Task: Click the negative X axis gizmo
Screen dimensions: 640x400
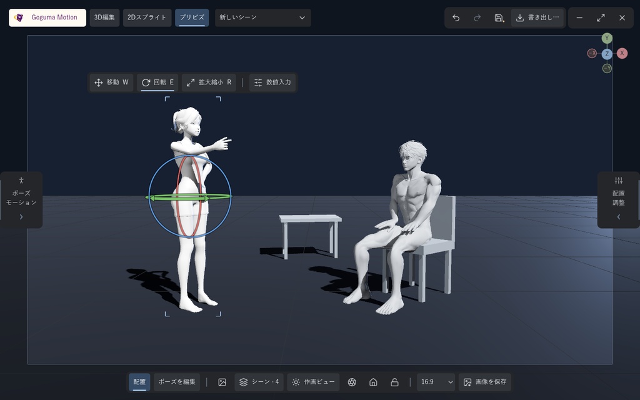Action: [x=592, y=53]
